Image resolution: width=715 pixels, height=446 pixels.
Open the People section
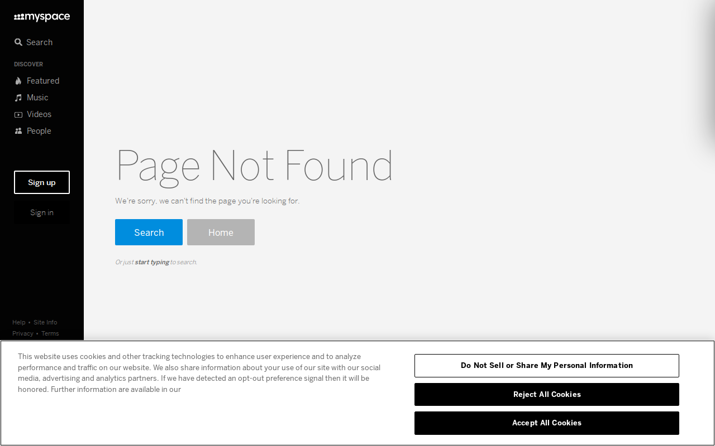[x=39, y=131]
